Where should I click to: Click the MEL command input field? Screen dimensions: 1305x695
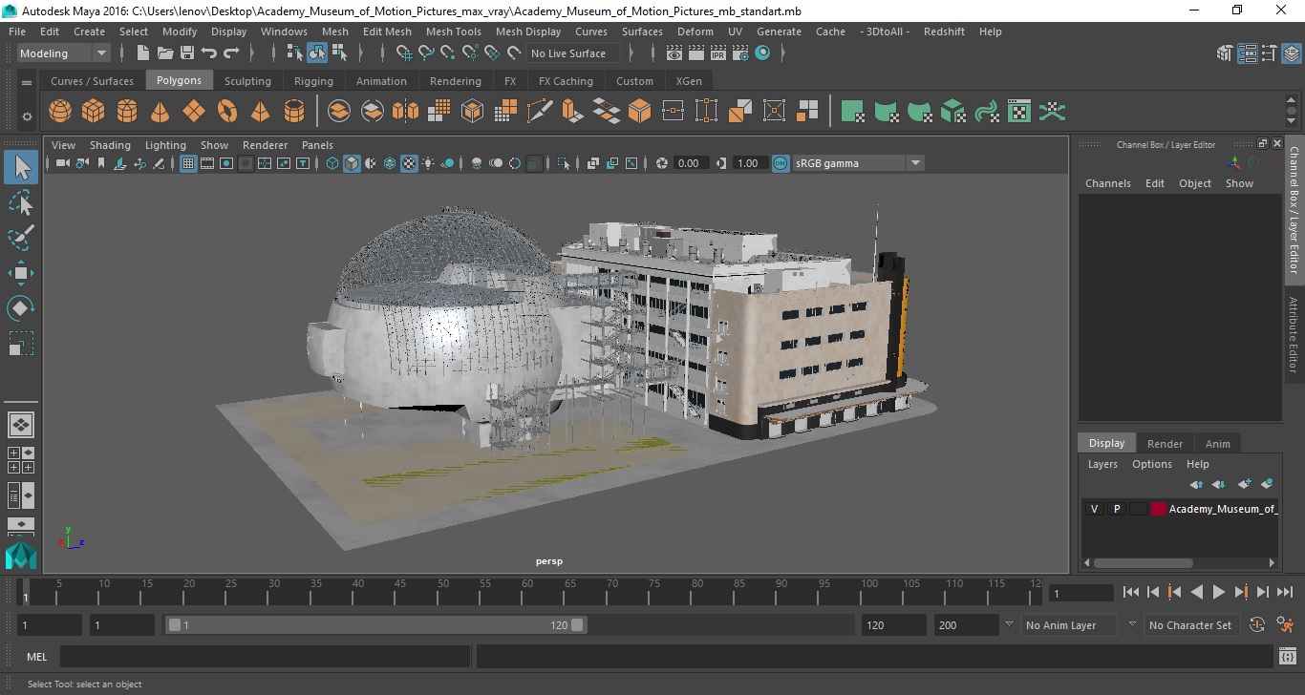coord(265,657)
